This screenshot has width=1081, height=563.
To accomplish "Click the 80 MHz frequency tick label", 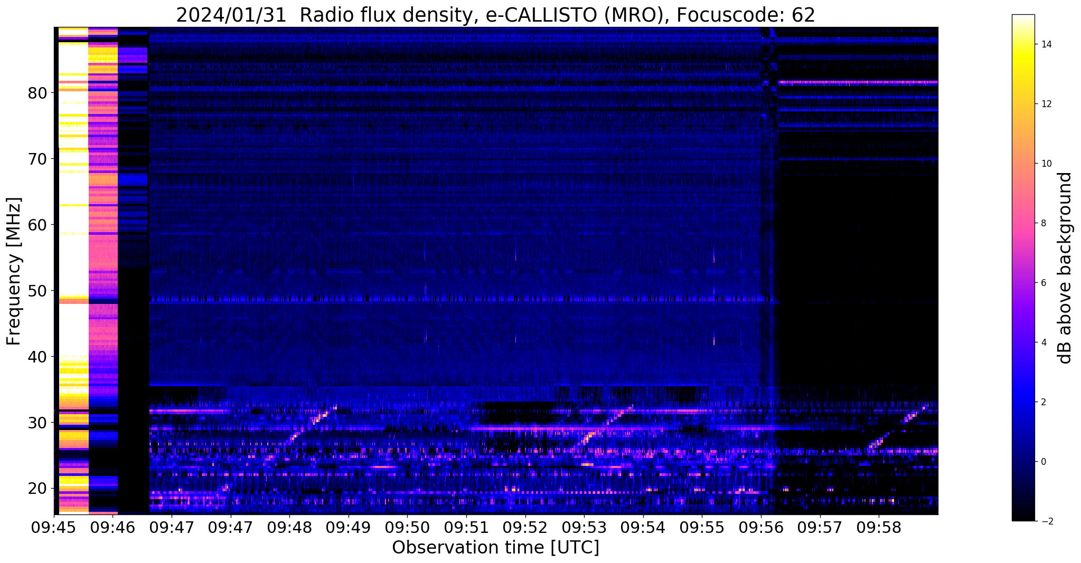I will click(37, 93).
